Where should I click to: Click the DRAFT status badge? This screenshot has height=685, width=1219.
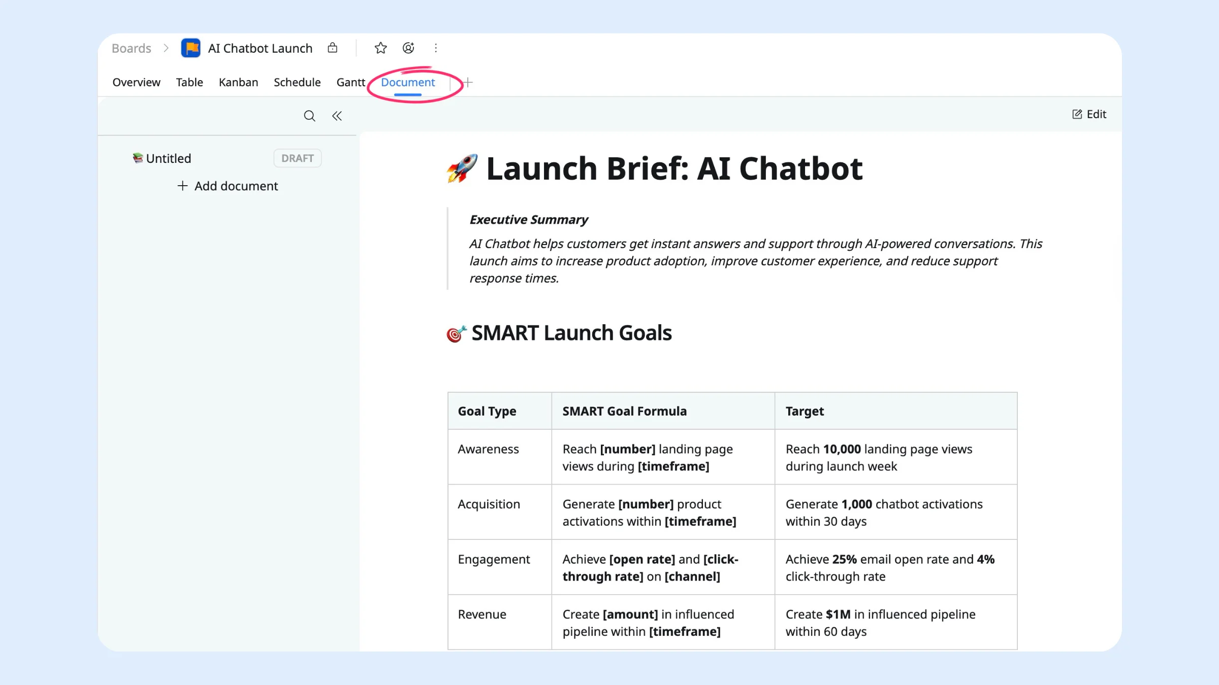pos(297,158)
